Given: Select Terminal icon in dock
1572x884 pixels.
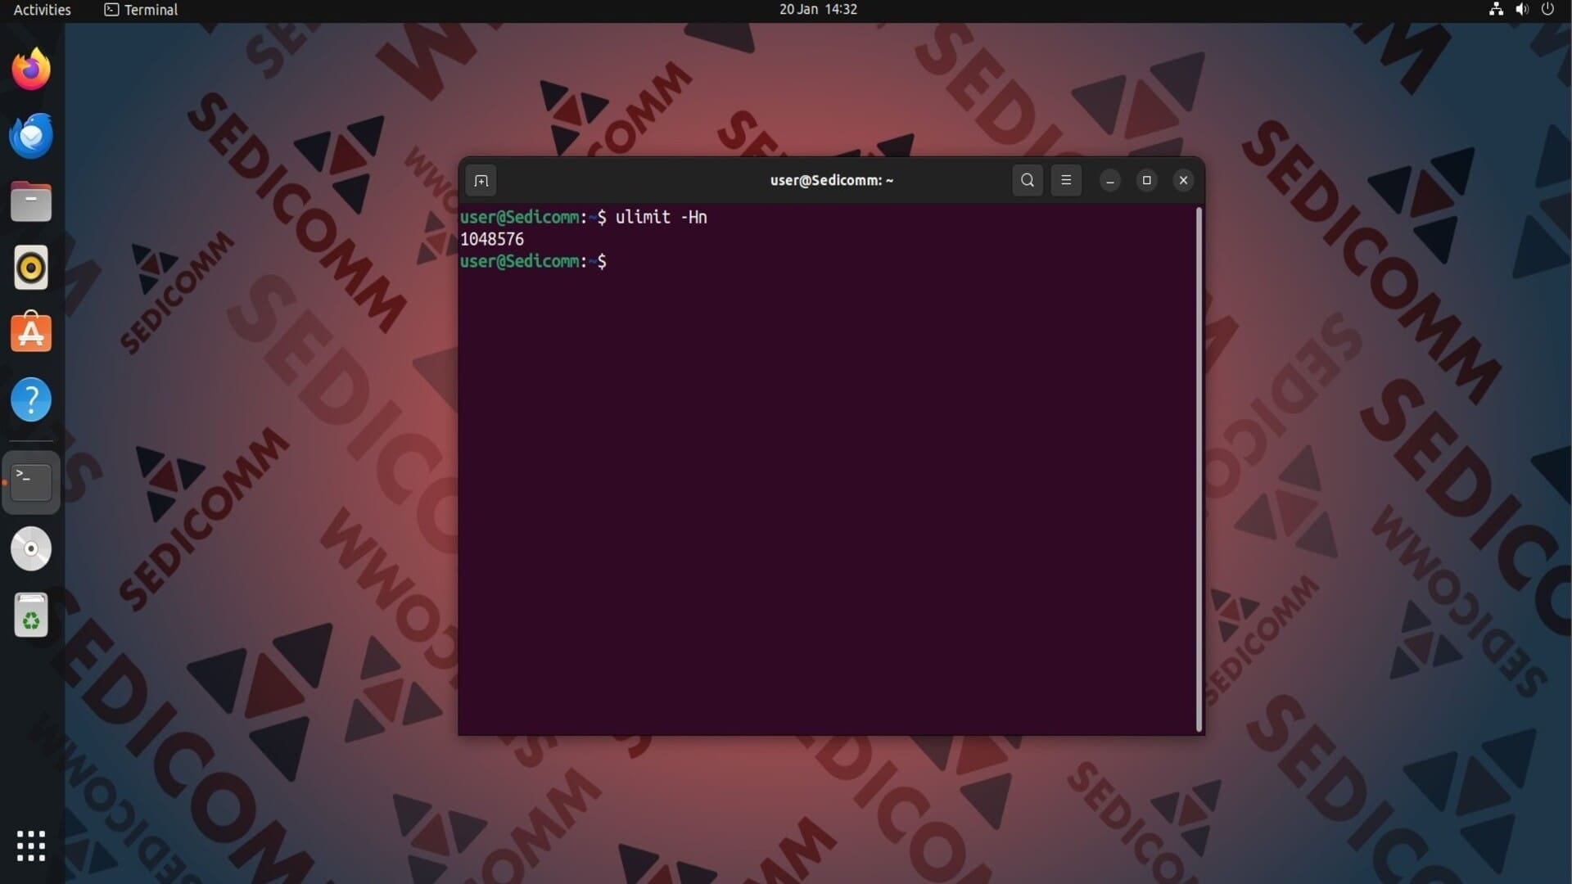Looking at the screenshot, I should (x=31, y=482).
